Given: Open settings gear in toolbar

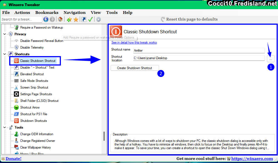Looking at the screenshot, I should pos(98,19).
